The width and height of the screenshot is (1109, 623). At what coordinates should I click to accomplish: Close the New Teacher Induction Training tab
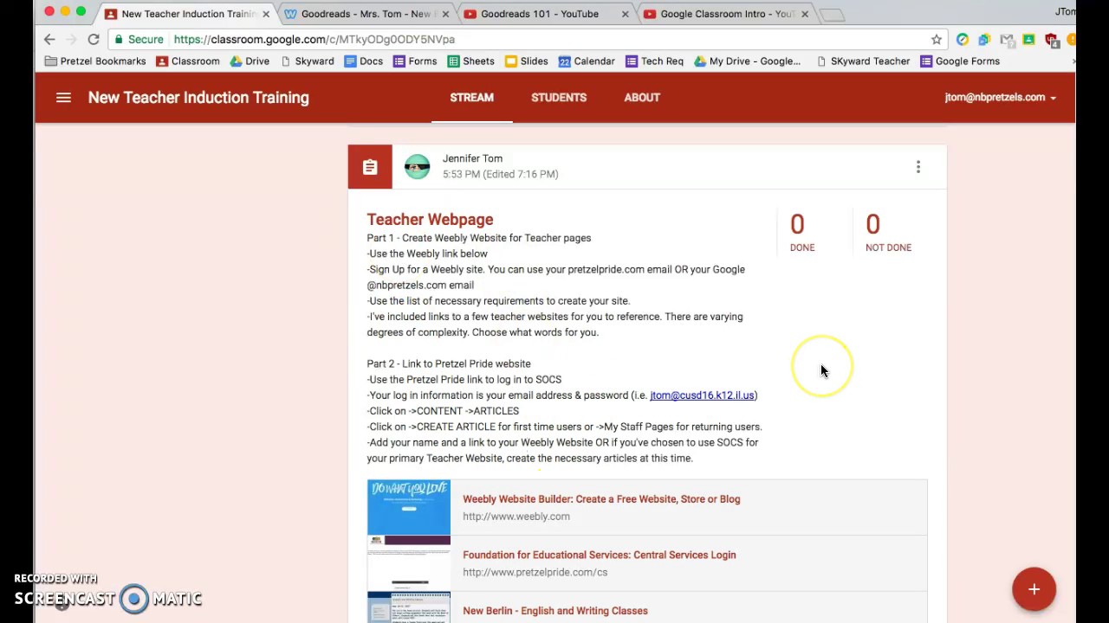(x=266, y=14)
